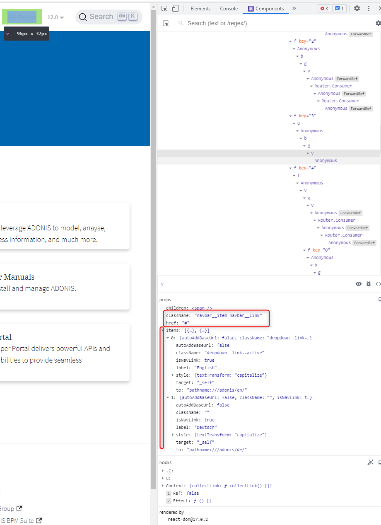Open React Components view settings gear
The image size is (381, 525).
pos(378,23)
